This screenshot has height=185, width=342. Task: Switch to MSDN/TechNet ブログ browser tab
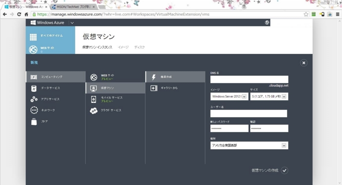point(74,7)
